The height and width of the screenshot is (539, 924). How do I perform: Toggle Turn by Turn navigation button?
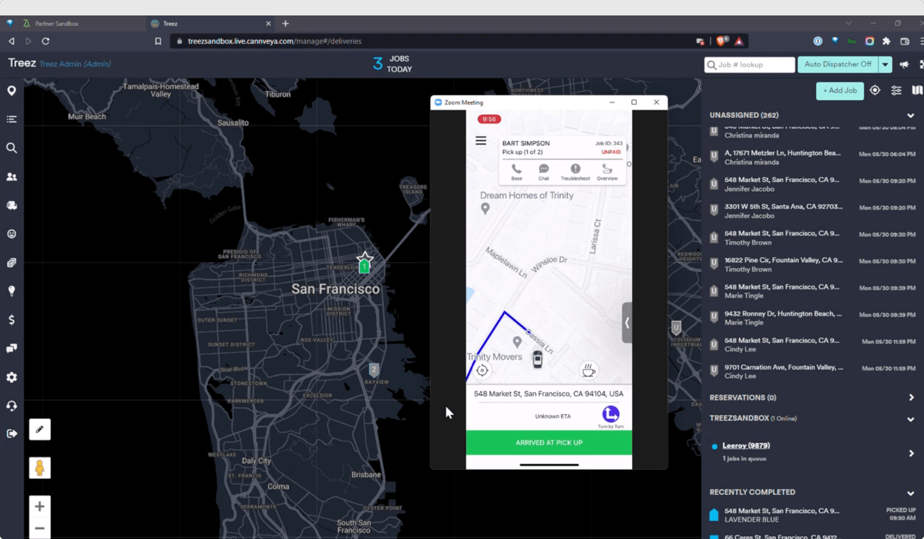(611, 417)
